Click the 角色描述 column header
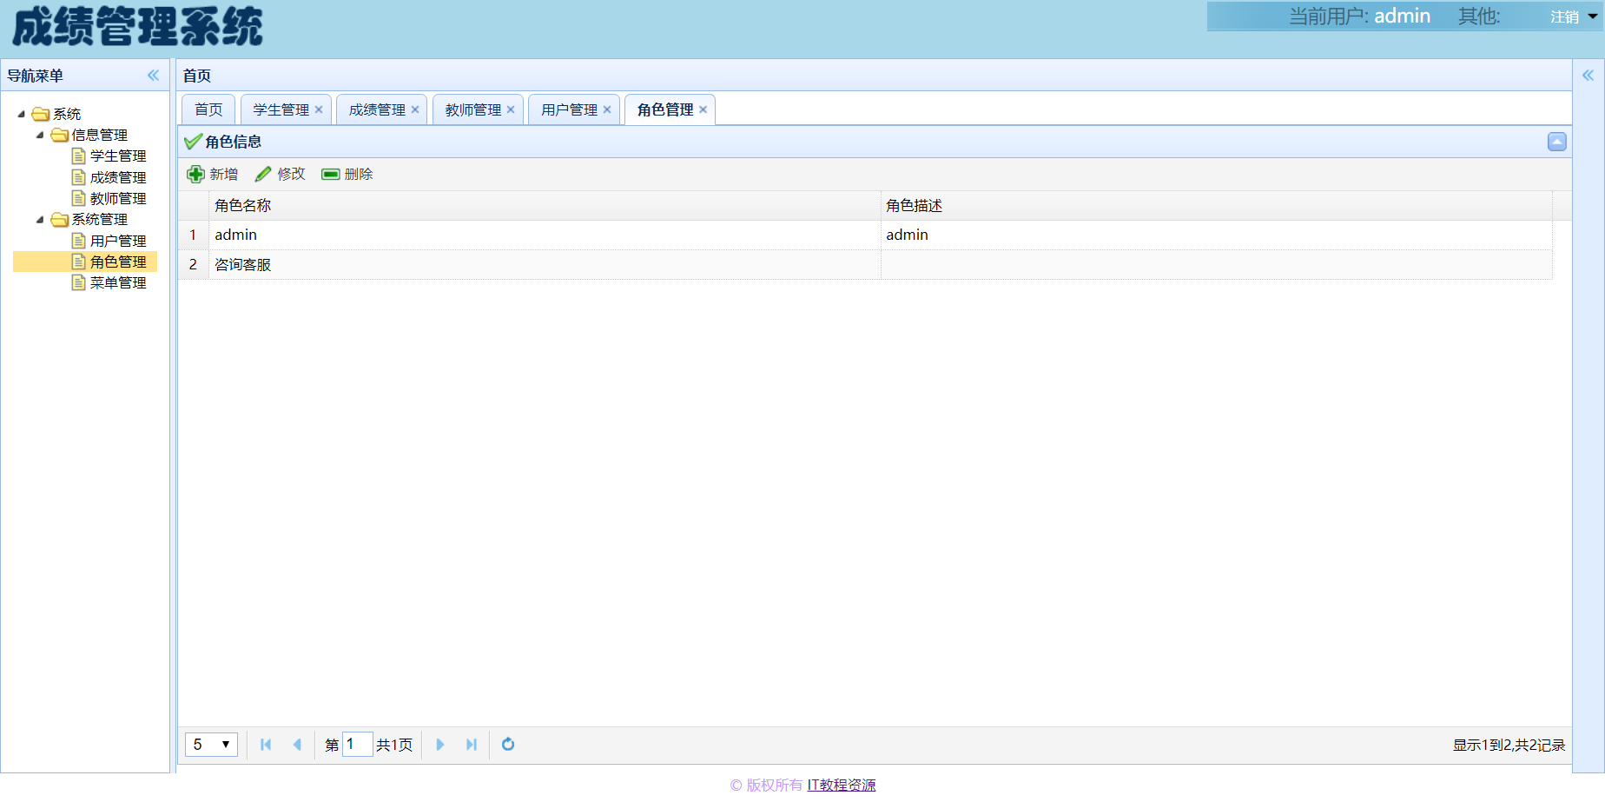The height and width of the screenshot is (802, 1605). point(1216,206)
